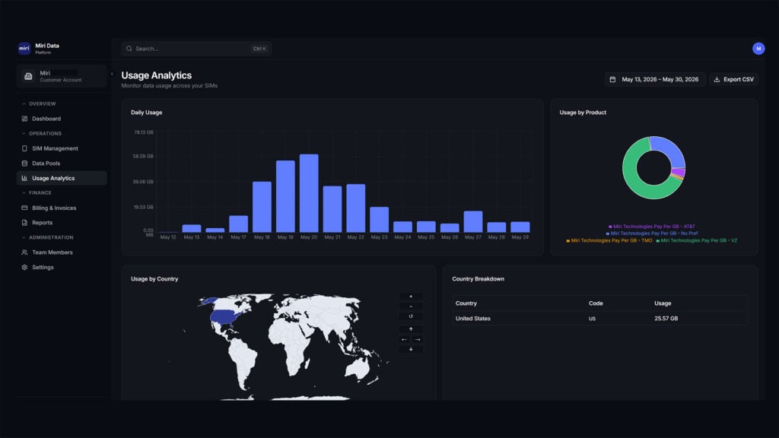Open Dashboard via its grid icon
This screenshot has height=438, width=779.
(x=24, y=119)
